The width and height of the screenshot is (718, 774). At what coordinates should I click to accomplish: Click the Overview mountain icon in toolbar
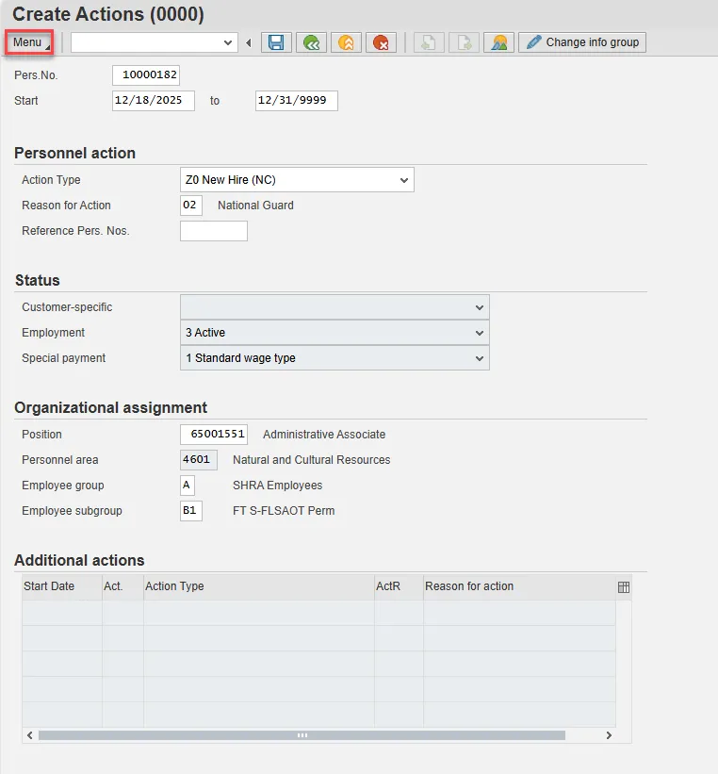point(498,42)
